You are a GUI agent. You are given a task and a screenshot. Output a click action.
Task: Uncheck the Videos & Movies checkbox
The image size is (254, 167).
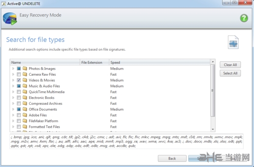19,80
